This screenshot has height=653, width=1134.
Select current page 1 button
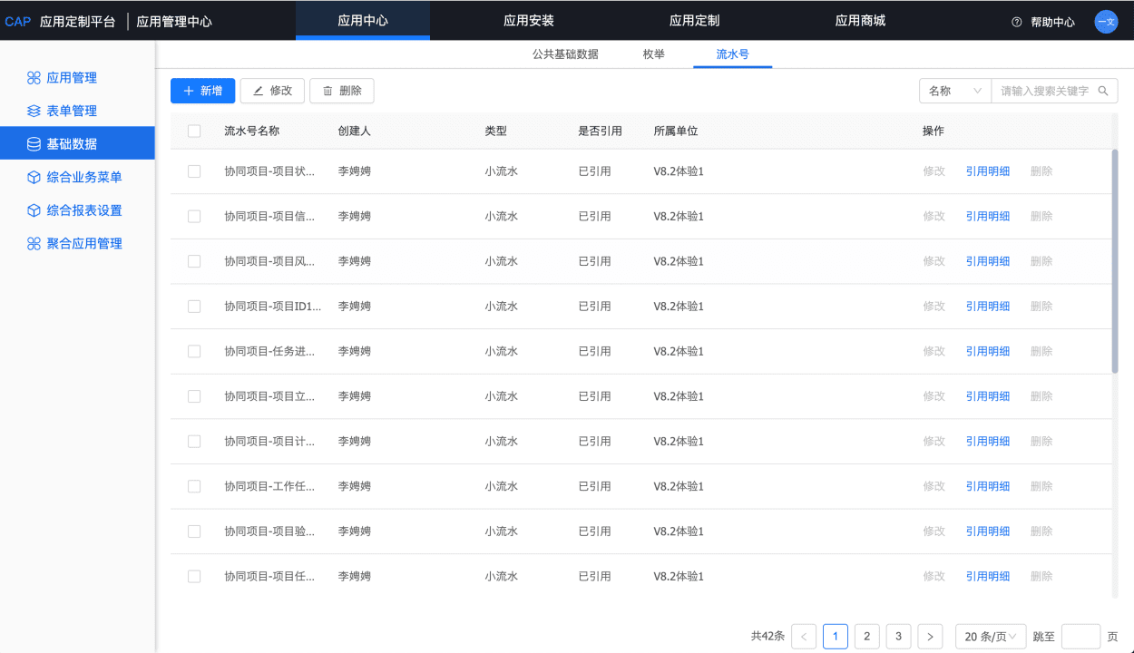(836, 637)
